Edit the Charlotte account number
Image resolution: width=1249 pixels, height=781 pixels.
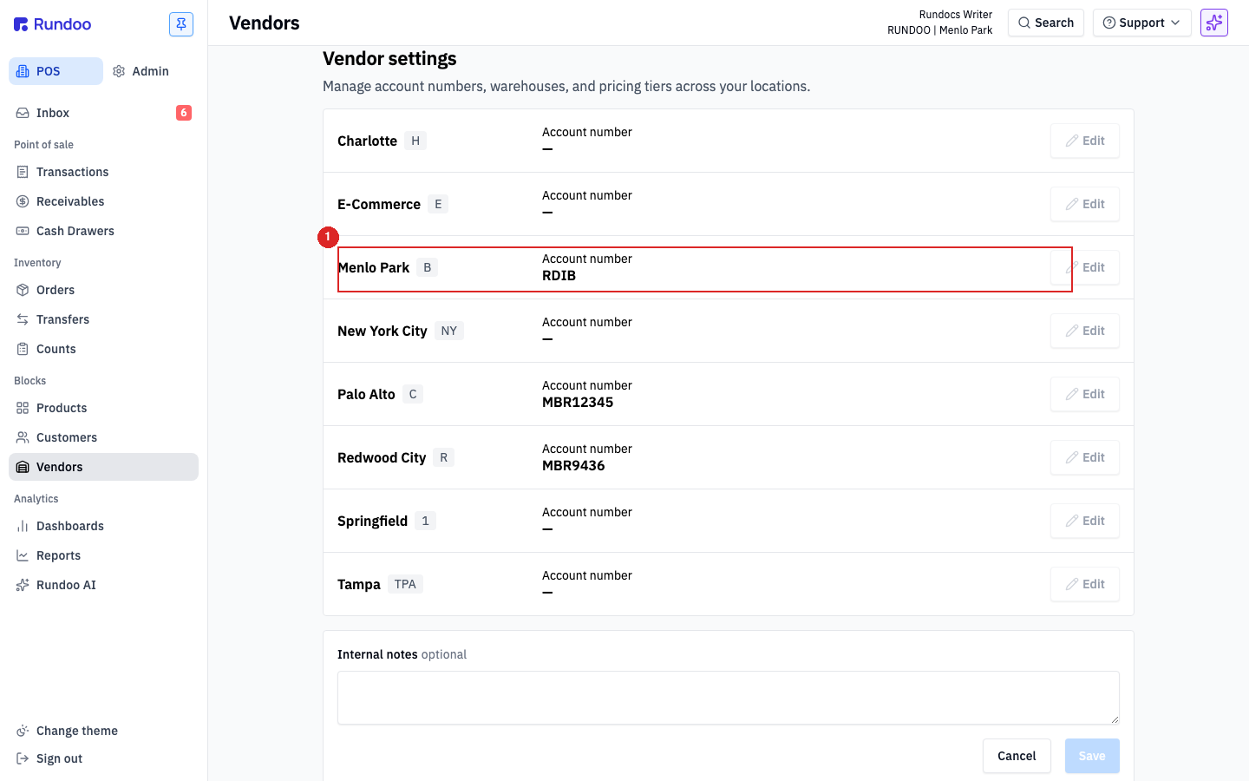tap(1085, 141)
